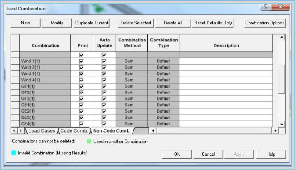Switch to the Code Comb. tab
The image size is (295, 170).
(74, 131)
